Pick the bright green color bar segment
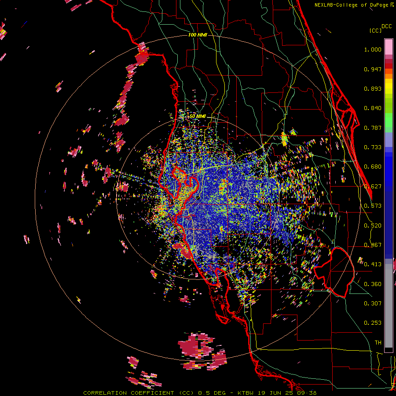396x396 pixels. point(389,120)
